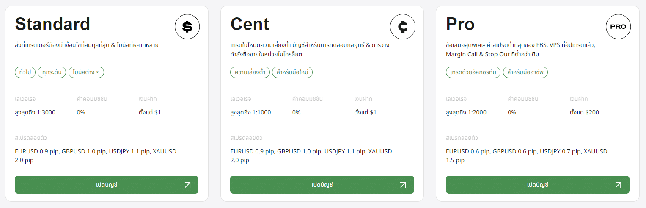The width and height of the screenshot is (646, 208).
Task: Click the Cent account cent symbol icon
Action: coord(403,27)
